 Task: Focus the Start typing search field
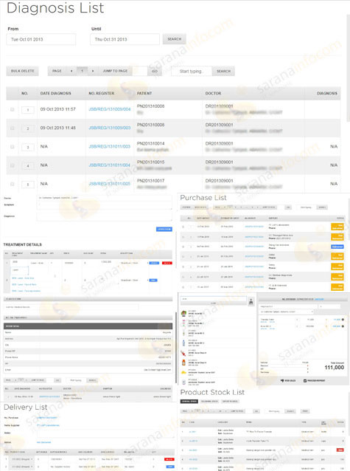[x=192, y=71]
